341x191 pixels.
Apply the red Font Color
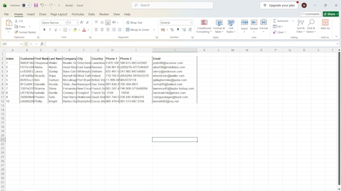(84, 29)
